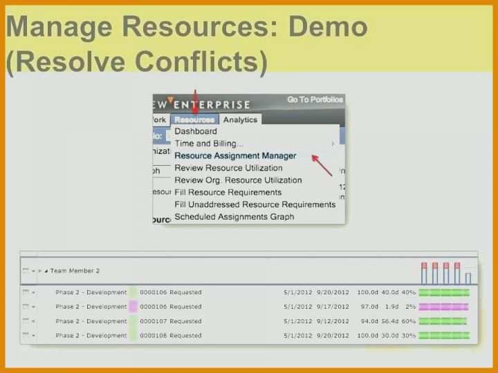Choose Fill Resource Requirements
Viewport: 498px width, 373px height.
pyautogui.click(x=228, y=192)
